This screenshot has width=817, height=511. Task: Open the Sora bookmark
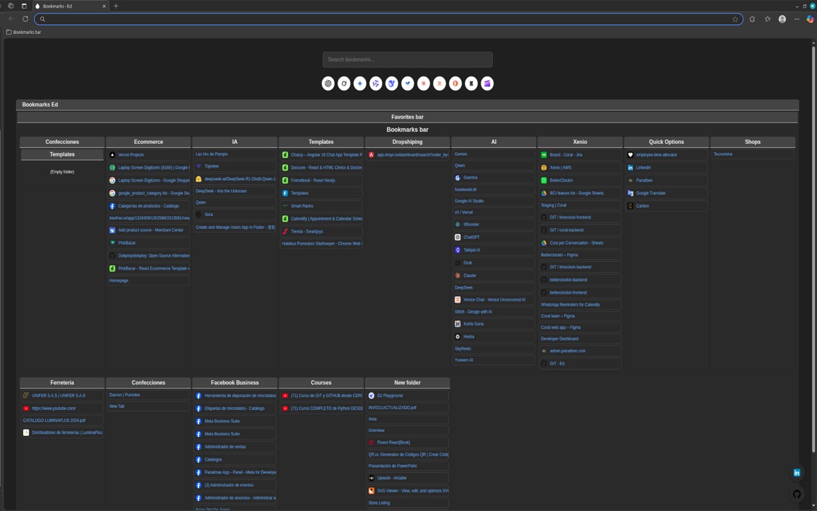tap(235, 215)
